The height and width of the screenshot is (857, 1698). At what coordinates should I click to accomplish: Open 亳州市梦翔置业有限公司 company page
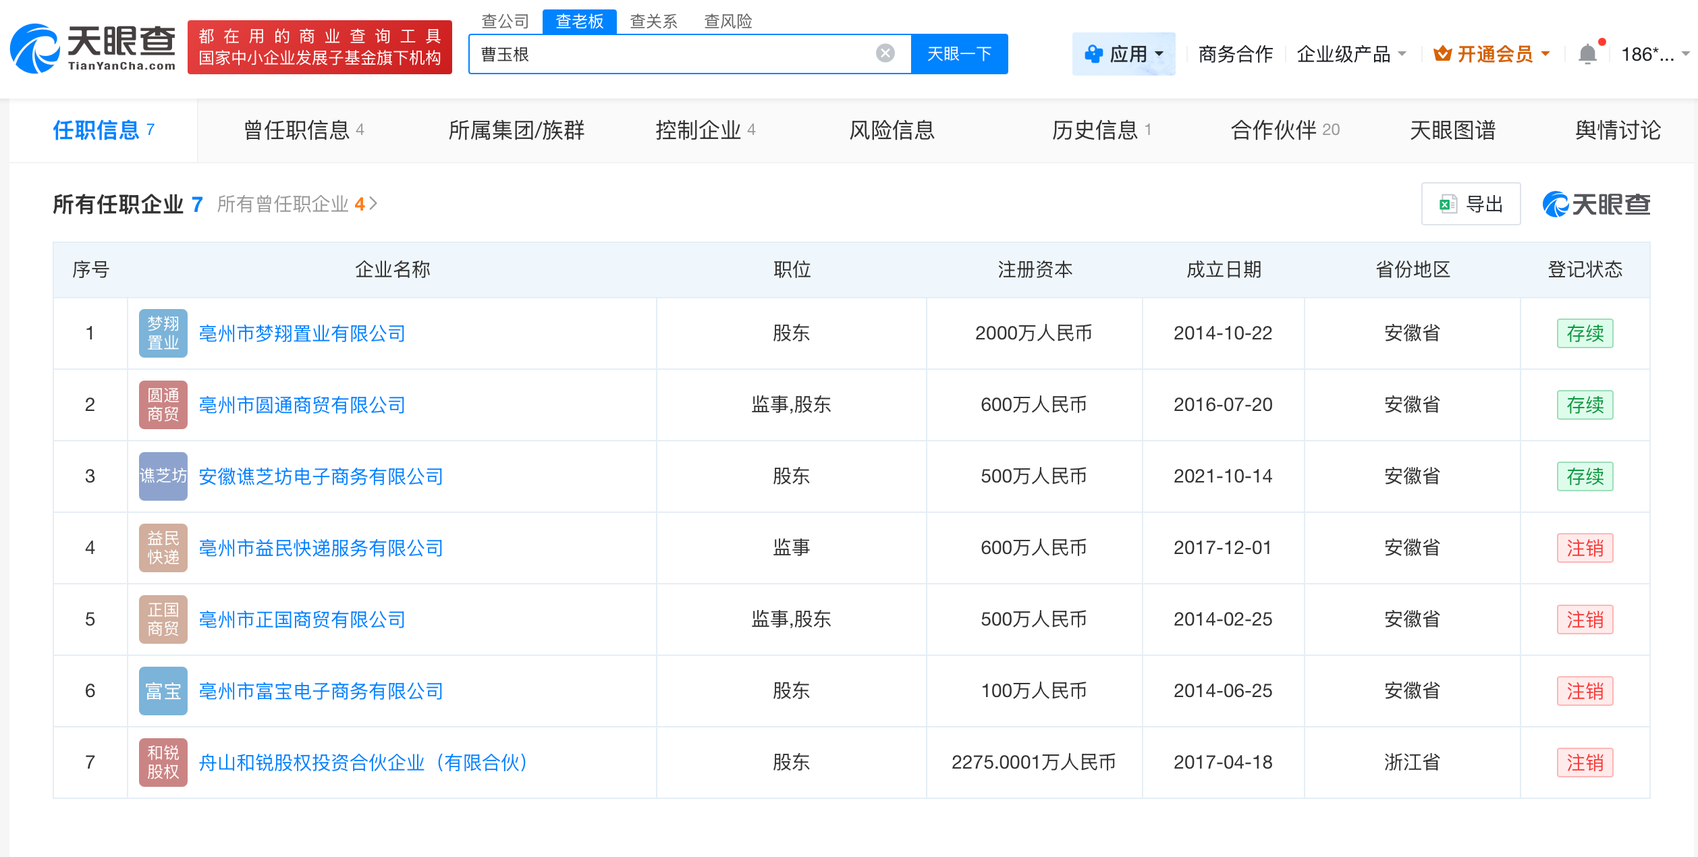(x=302, y=333)
